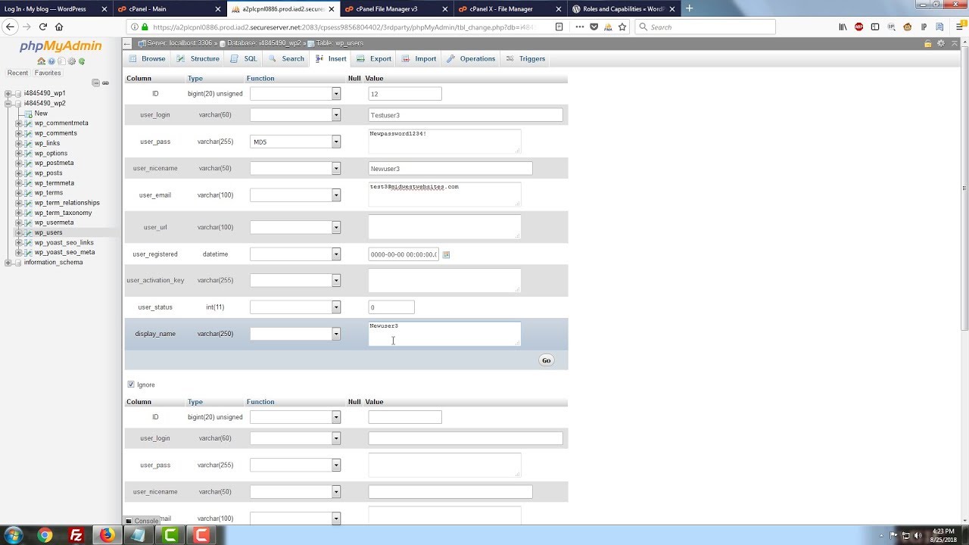Click the ID value field containing 12
969x545 pixels.
(x=405, y=94)
